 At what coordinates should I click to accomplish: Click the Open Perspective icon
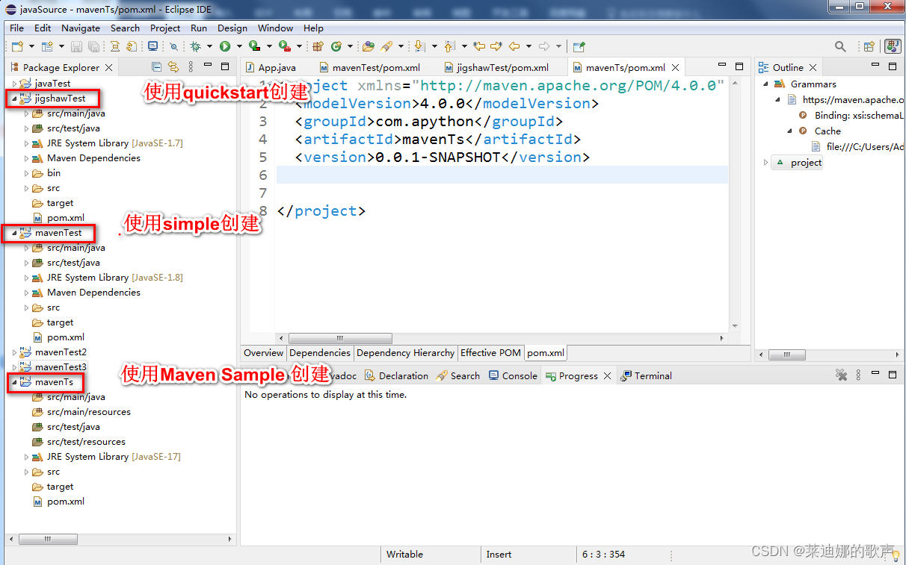point(869,46)
